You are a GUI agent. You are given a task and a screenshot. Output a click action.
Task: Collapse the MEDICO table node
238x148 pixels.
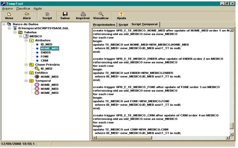[20, 36]
